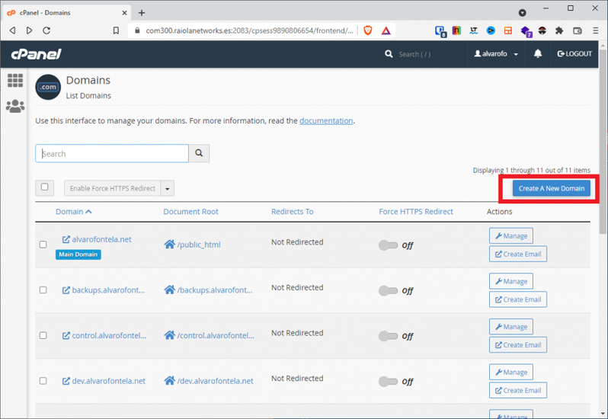Screen dimensions: 608x419
Task: Expand the Force HTTPS Redirect dropdown arrow
Action: point(168,188)
